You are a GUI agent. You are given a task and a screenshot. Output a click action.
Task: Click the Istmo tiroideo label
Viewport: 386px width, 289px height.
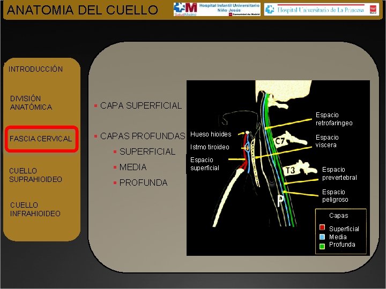210,147
